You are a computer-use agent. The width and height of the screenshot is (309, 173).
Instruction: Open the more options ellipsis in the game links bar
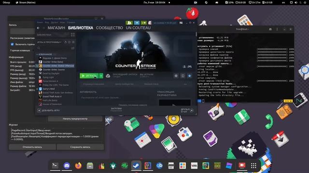tap(185, 84)
